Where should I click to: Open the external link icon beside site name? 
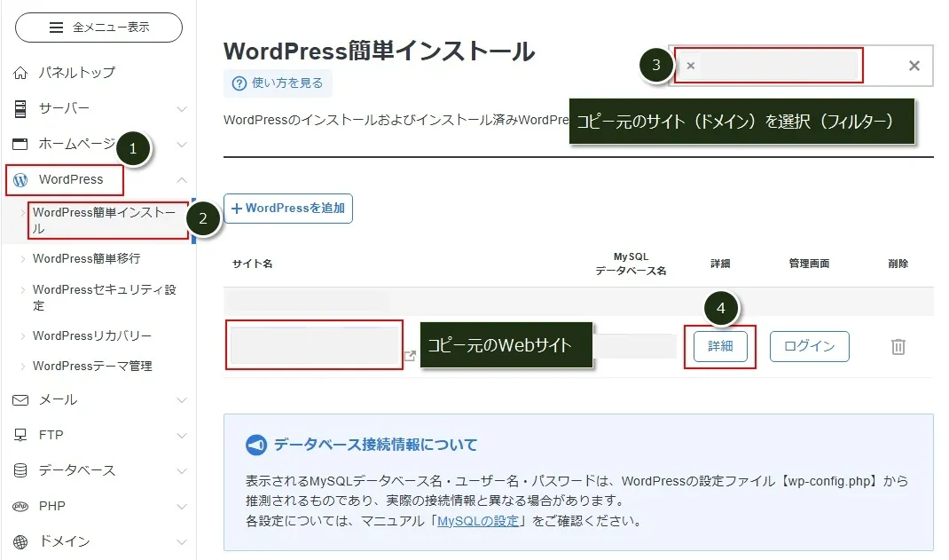410,356
